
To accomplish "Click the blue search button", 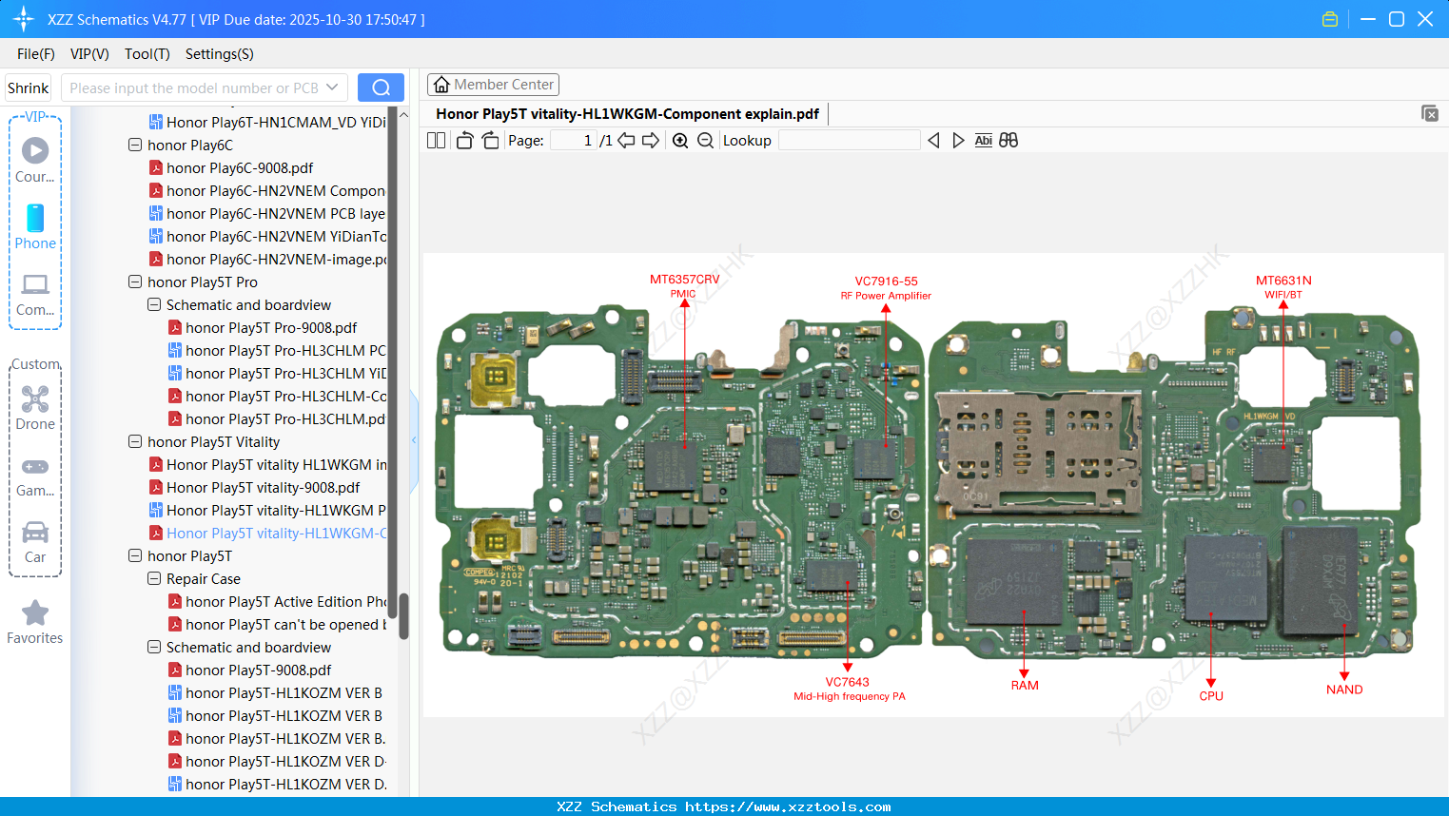I will click(x=381, y=87).
